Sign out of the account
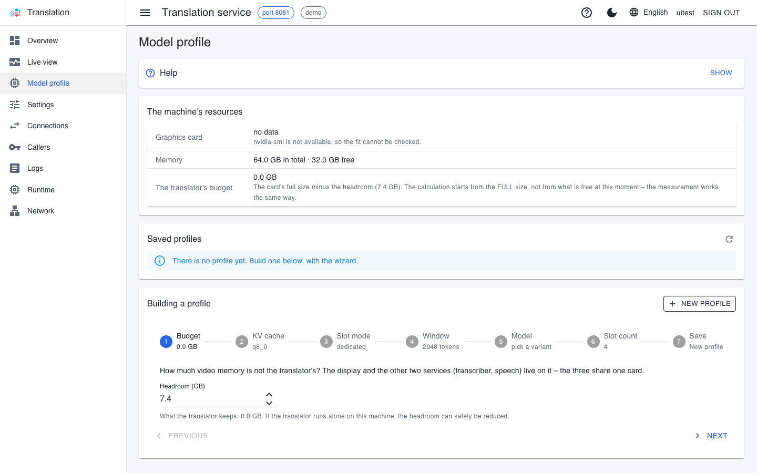 pyautogui.click(x=721, y=13)
